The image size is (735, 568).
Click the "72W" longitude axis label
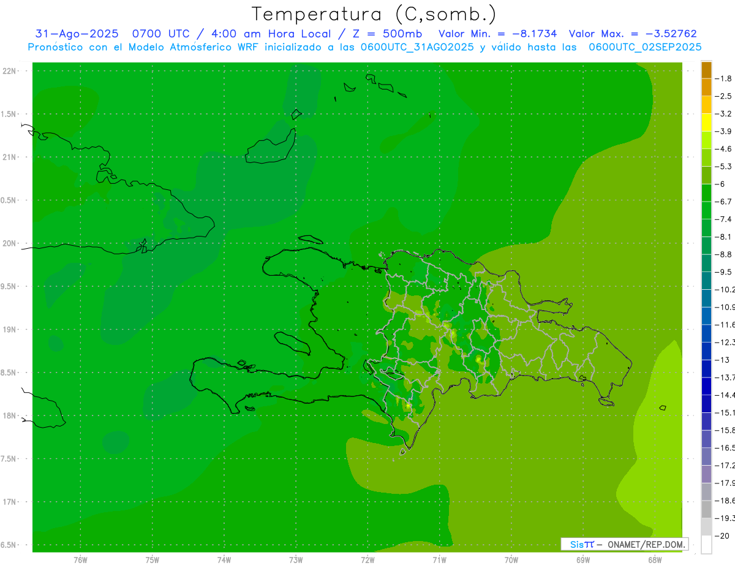point(367,559)
